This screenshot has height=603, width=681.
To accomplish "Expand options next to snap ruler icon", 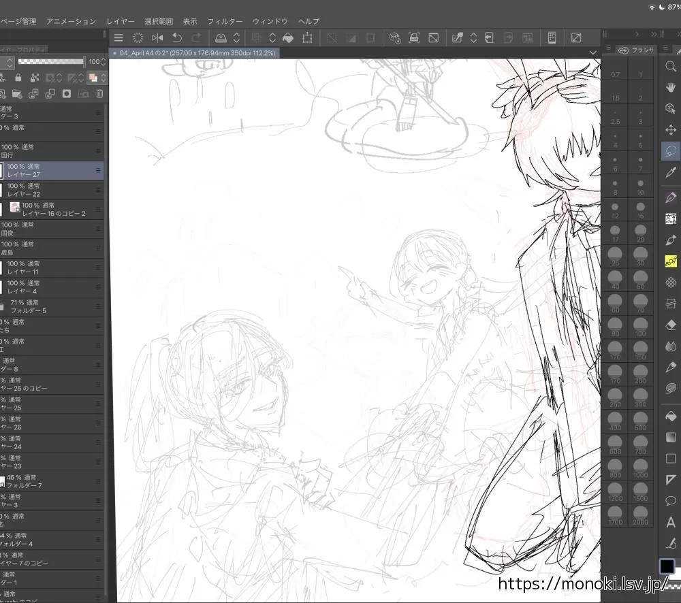I will pos(473,37).
